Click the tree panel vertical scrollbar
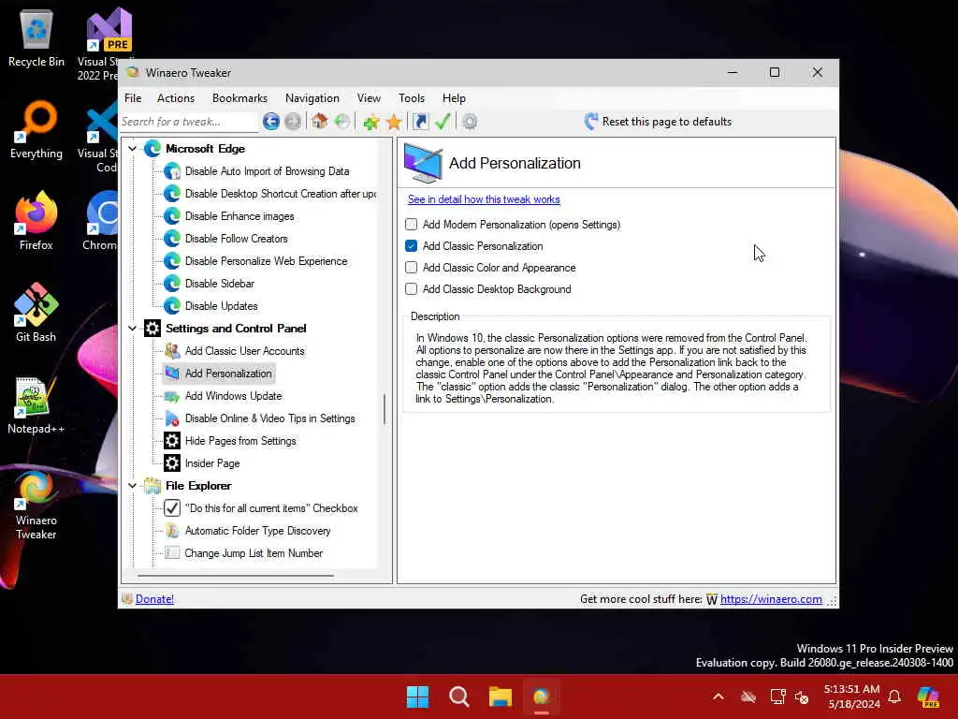The height and width of the screenshot is (719, 958). 385,409
